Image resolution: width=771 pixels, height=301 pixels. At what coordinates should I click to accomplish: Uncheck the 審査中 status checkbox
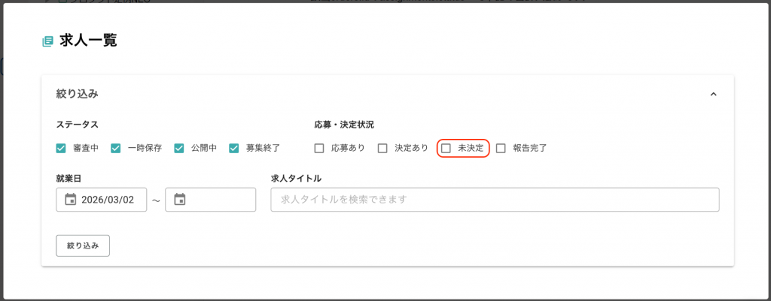(61, 148)
